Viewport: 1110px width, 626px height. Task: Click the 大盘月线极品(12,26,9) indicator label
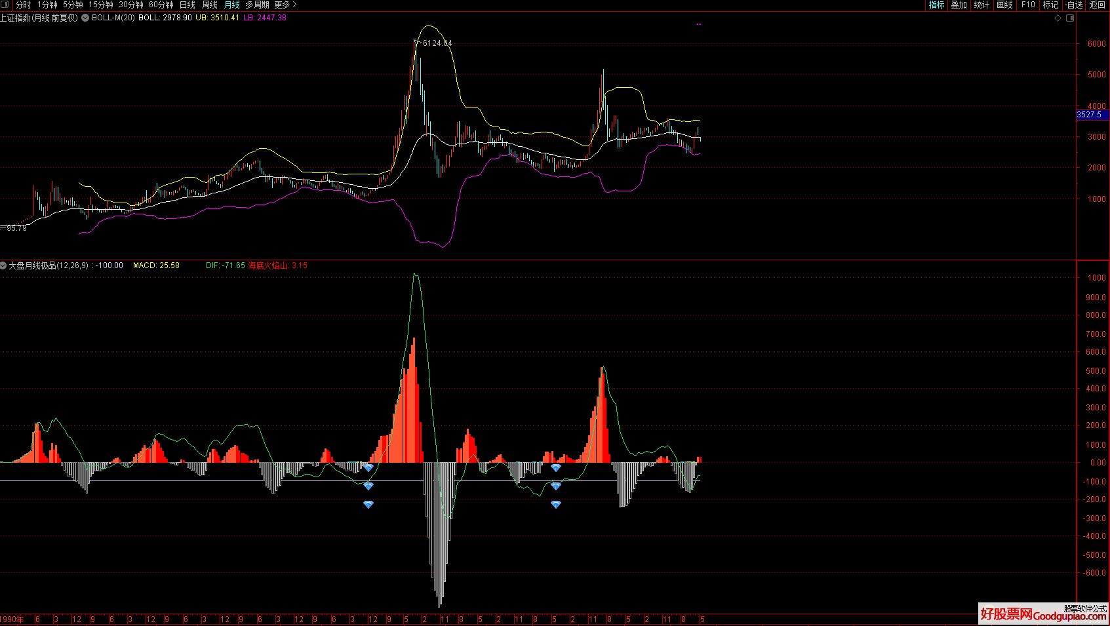pos(49,265)
